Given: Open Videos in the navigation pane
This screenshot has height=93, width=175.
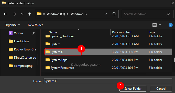Looking at the screenshot, I should [x=18, y=33].
